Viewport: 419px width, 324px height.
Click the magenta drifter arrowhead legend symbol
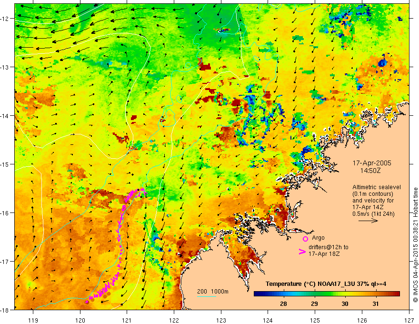pos(302,251)
